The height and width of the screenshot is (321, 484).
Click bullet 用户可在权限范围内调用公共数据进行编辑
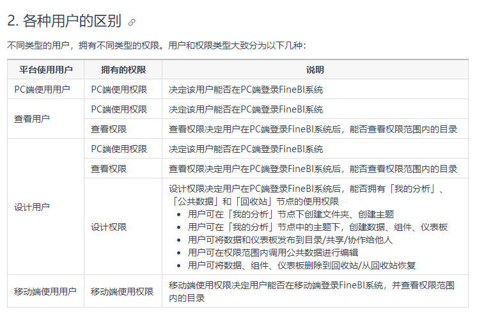(x=273, y=253)
